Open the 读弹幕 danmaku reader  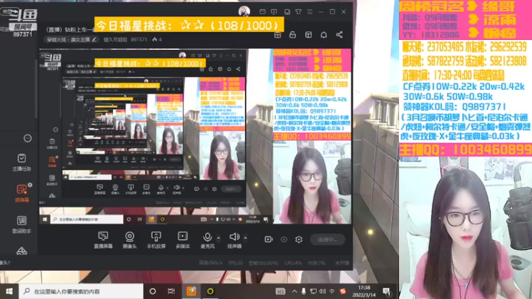tap(22, 193)
